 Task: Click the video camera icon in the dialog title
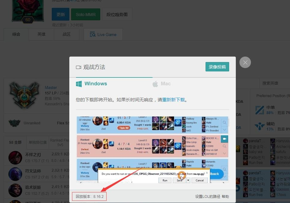click(x=78, y=67)
